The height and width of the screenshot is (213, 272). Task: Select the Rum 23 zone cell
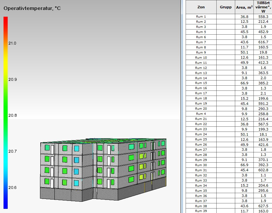click(x=201, y=129)
